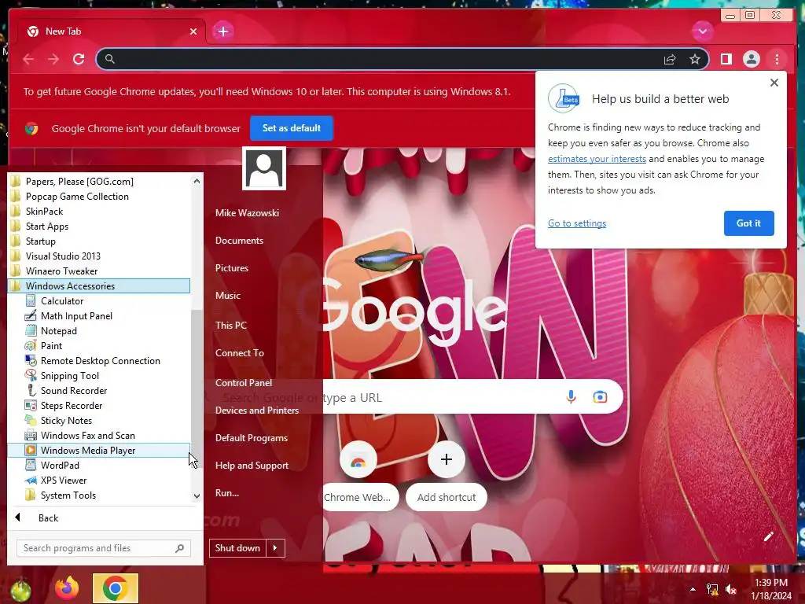Viewport: 805px width, 604px height.
Task: Open Control Panel from start menu
Action: pos(244,383)
